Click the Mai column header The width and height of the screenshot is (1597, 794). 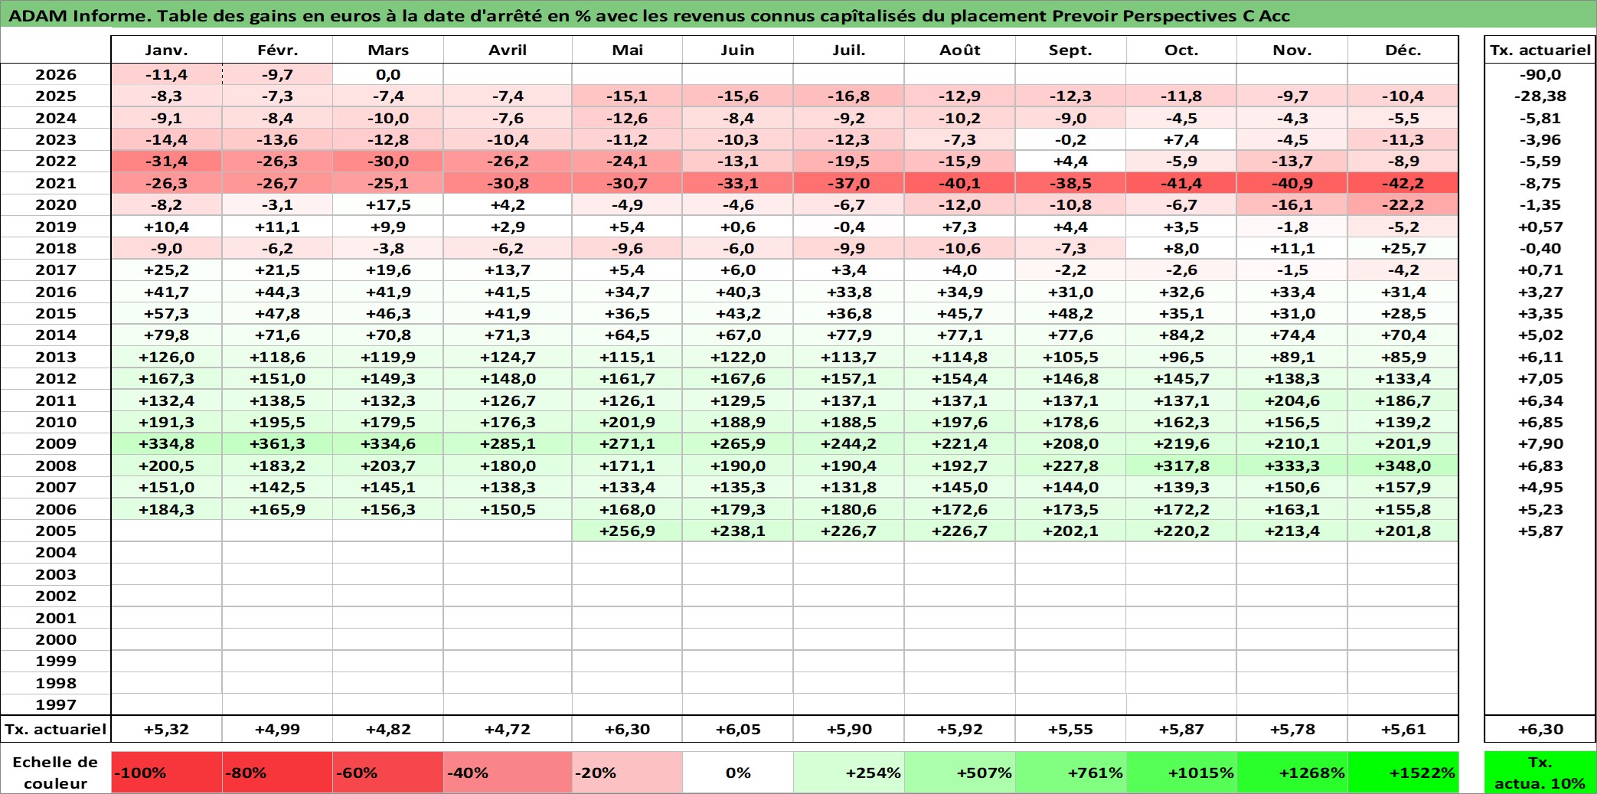[x=627, y=50]
